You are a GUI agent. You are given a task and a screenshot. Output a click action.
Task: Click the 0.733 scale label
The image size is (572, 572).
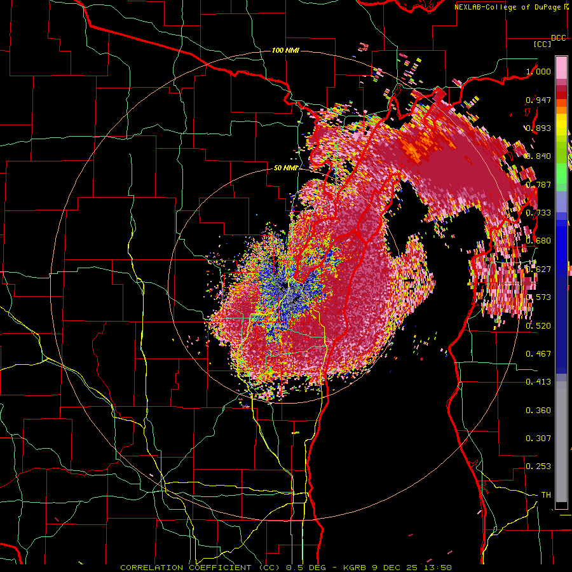538,213
